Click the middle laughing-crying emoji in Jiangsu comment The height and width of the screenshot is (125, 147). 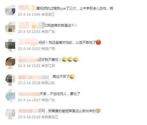[70, 59]
